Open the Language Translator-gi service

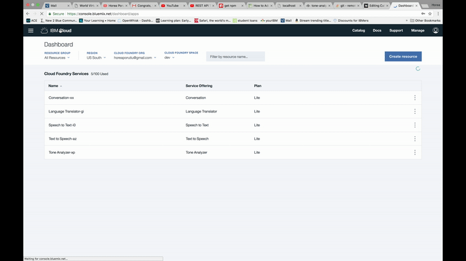coord(66,111)
